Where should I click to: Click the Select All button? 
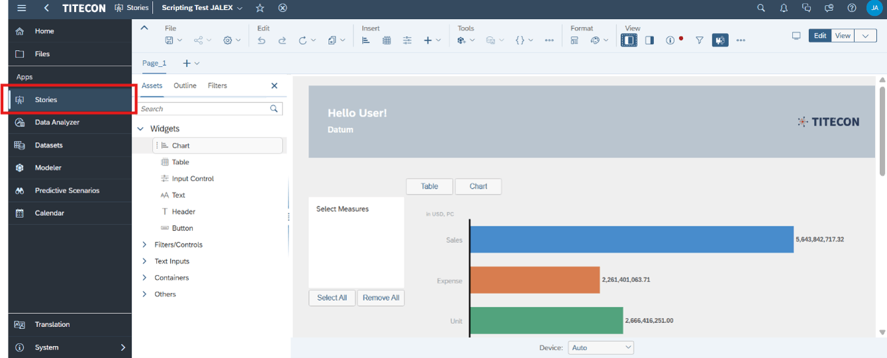(332, 298)
